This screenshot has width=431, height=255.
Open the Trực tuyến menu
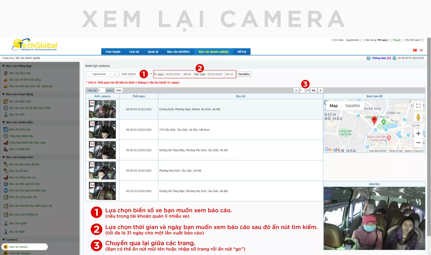(113, 52)
